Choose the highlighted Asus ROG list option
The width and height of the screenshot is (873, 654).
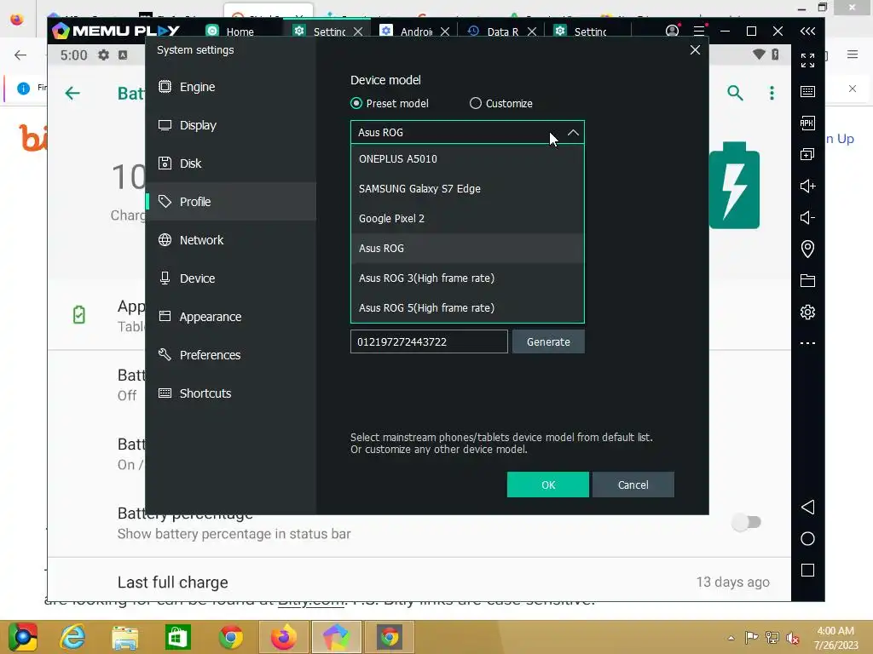(x=467, y=248)
